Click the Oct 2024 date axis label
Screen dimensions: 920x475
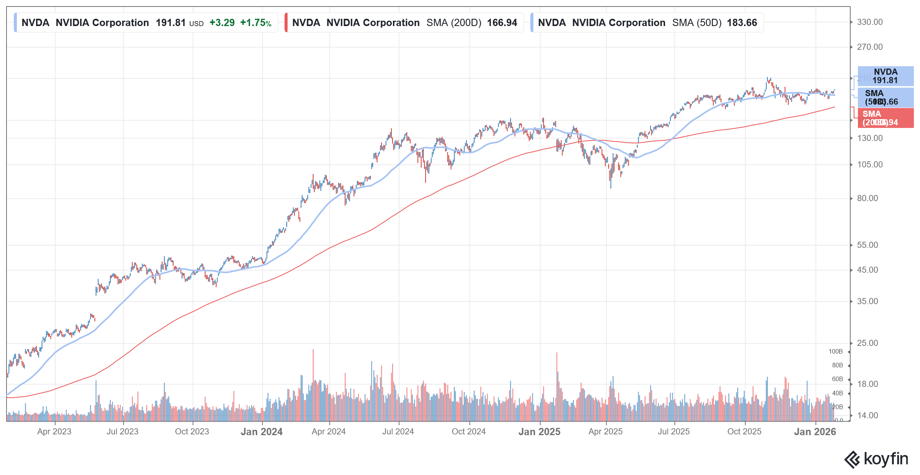pos(468,432)
